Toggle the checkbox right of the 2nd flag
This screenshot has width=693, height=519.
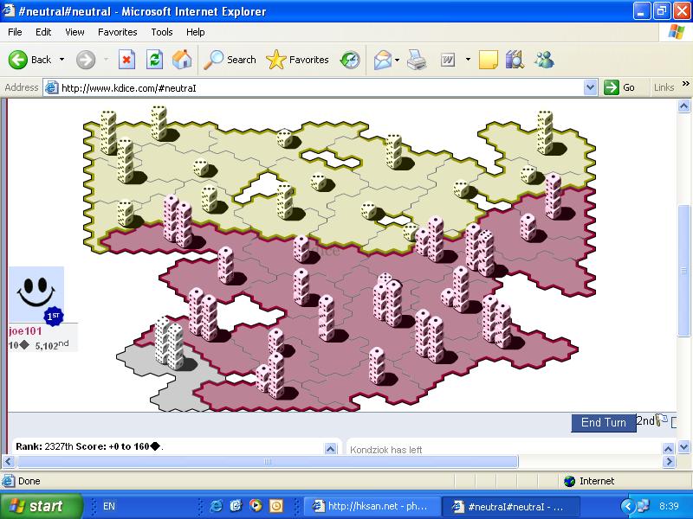[674, 422]
